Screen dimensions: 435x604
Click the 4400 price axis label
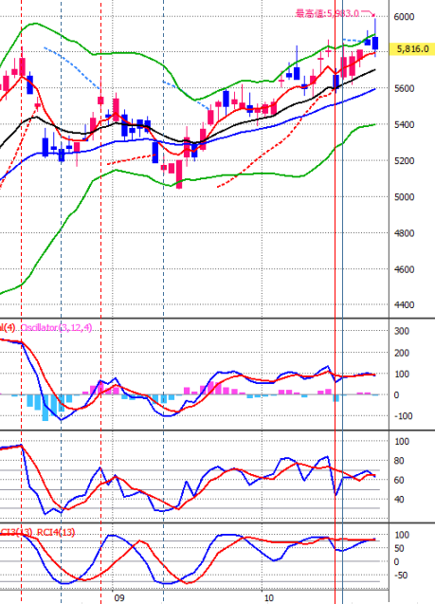(x=404, y=305)
